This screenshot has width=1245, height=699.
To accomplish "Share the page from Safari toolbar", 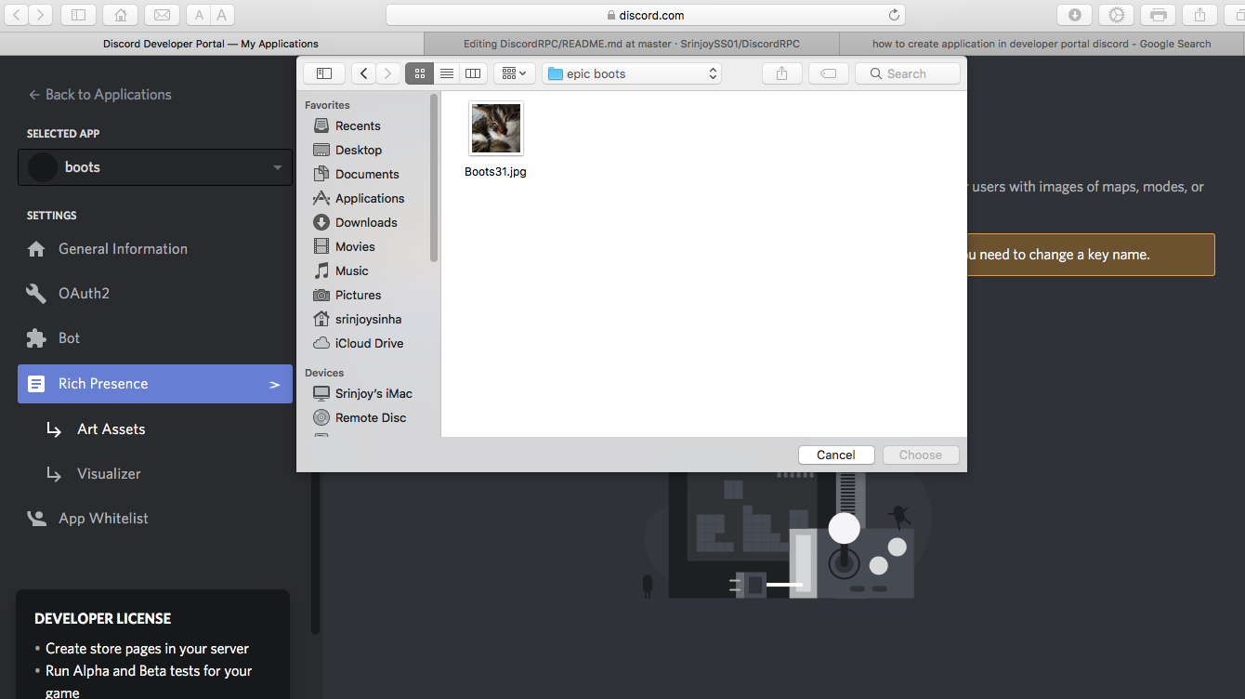I will pos(1199,15).
